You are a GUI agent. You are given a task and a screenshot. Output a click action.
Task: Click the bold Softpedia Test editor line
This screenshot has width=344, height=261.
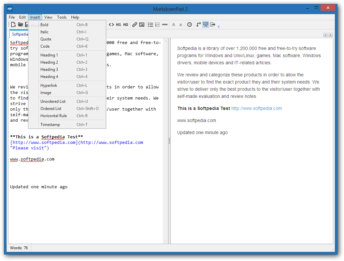47,137
